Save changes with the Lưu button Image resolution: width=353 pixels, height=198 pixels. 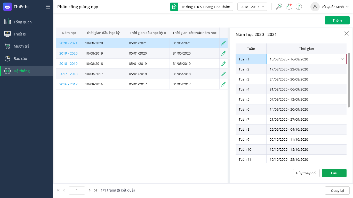[334, 173]
